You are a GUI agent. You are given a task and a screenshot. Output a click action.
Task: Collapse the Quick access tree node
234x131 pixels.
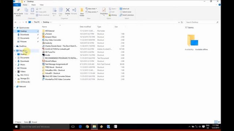pyautogui.click(x=15, y=28)
